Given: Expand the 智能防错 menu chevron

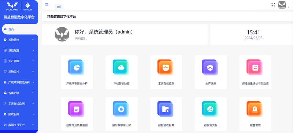Looking at the screenshot, I should point(33,93).
